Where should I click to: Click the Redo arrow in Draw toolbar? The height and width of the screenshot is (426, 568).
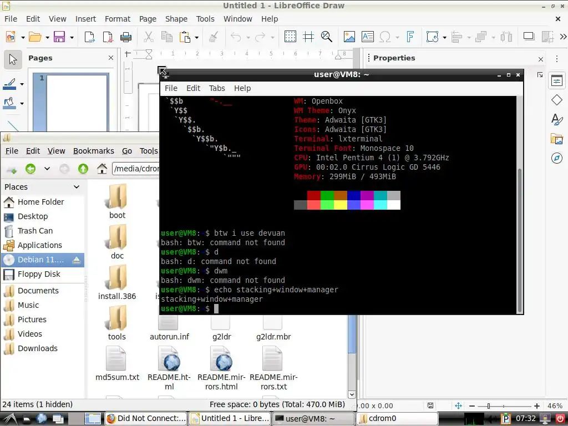pos(260,37)
